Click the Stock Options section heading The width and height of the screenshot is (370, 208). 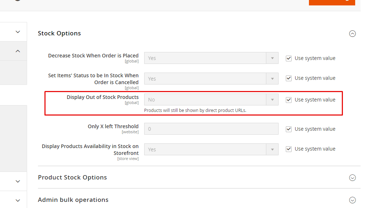point(59,33)
